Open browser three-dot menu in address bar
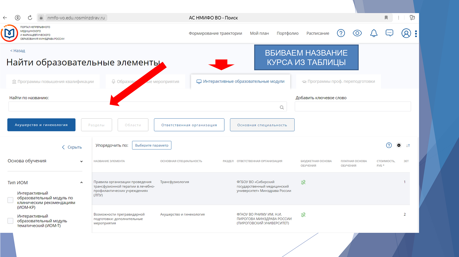Screen dimensions: 459x257 (399, 18)
